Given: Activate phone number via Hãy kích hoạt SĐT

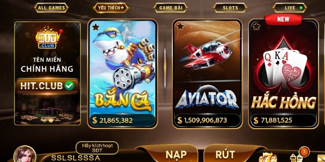Looking at the screenshot, I should coord(97,148).
